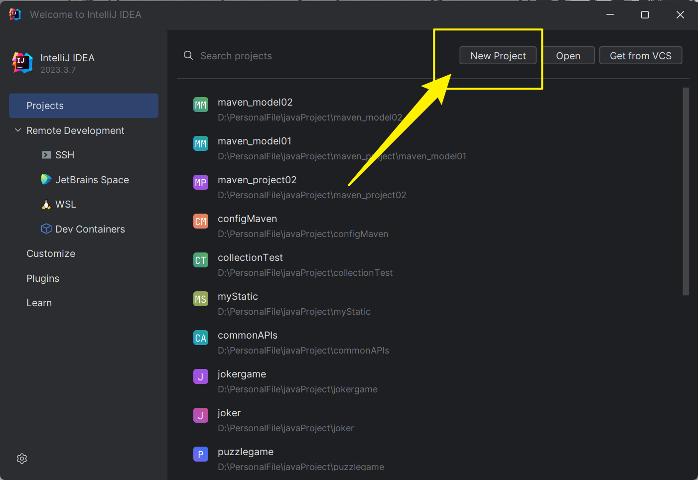Click the J icon for joker project
Screen dimensions: 698x480
pos(201,415)
